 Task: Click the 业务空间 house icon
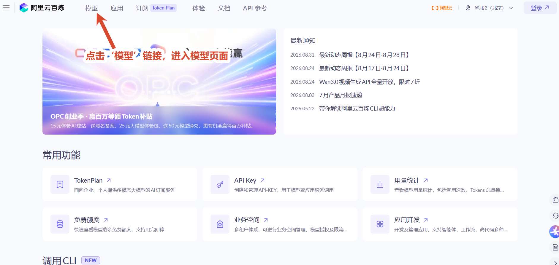coord(220,224)
